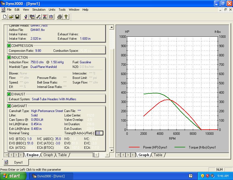Screen dimensions: 233x180
Task: Open the graph options toolbar icon
Action: (x=32, y=17)
